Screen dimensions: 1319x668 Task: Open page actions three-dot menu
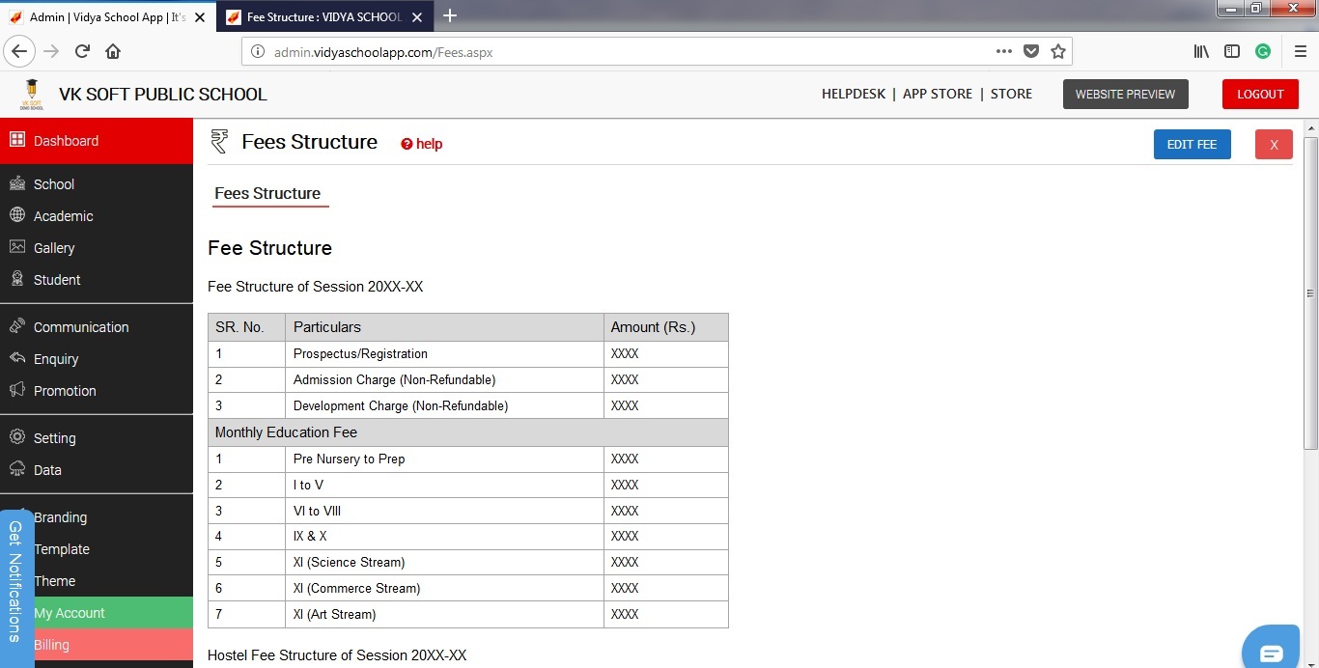click(1004, 51)
